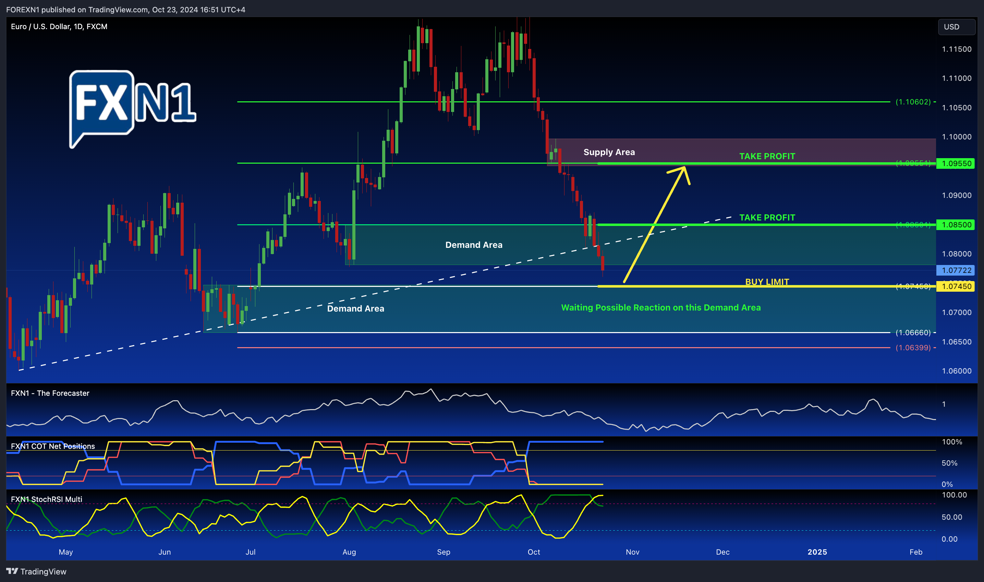Click the (1.10602) level label
This screenshot has width=984, height=582.
coord(913,102)
